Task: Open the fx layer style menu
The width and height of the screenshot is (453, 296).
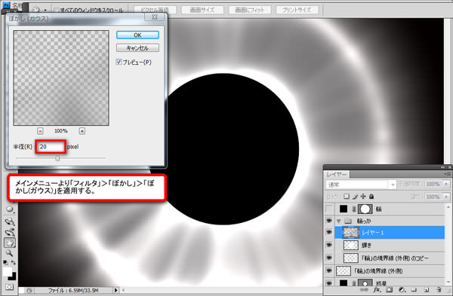Action: (x=377, y=290)
